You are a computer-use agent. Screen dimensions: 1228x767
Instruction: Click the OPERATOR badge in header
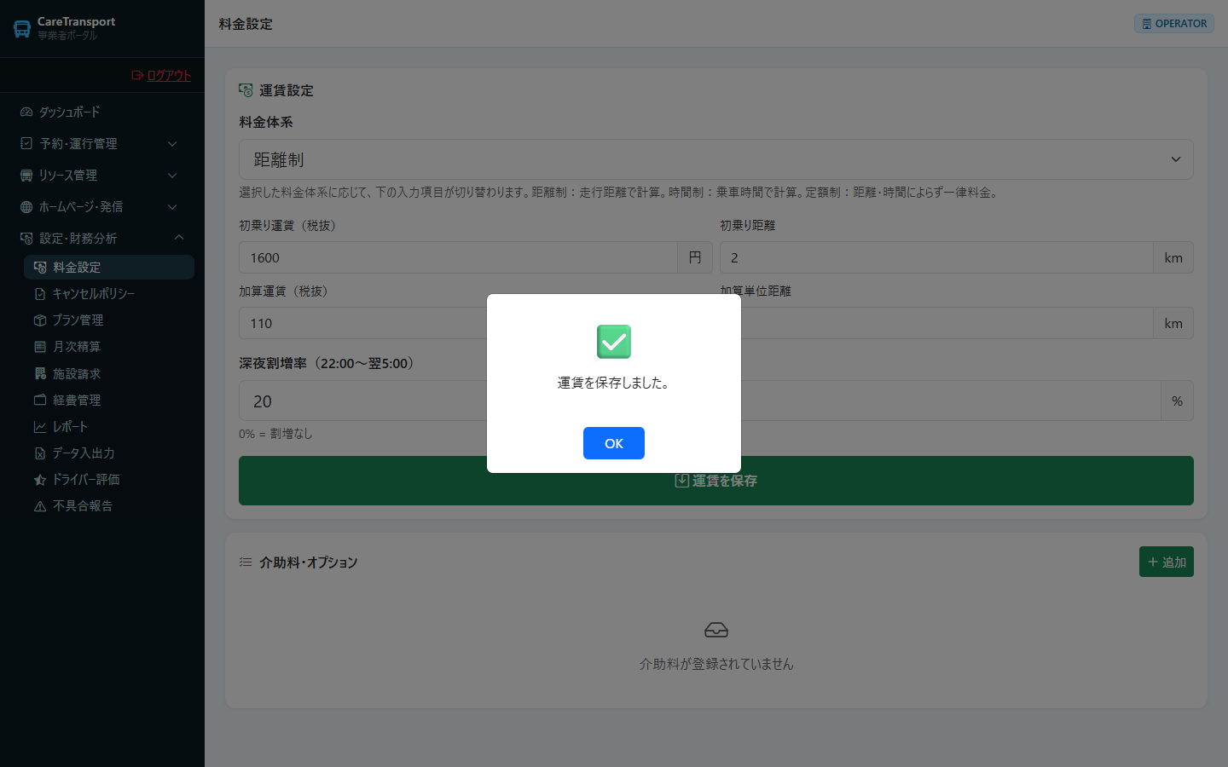(1174, 24)
